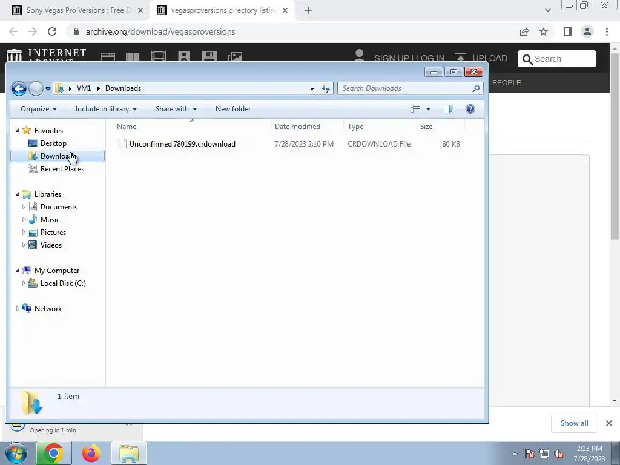Open Windows Explorer taskbar icon
Screen dimensions: 620x465
(x=129, y=453)
